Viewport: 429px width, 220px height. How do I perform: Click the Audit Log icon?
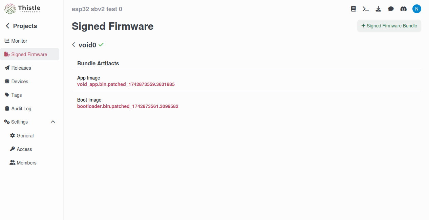[7, 108]
